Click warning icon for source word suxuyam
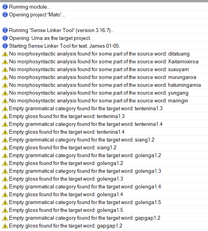Image resolution: width=208 pixels, height=231 pixels. pos(5,70)
